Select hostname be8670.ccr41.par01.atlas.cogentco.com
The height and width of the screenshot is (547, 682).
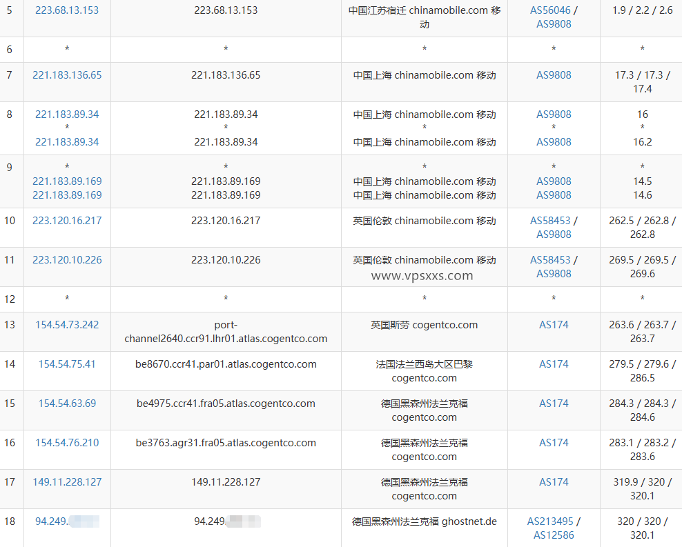(x=226, y=364)
